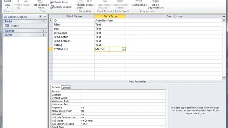Click Allow Zero Length value Yes
Viewport: 228px width, 128px height.
(x=123, y=111)
